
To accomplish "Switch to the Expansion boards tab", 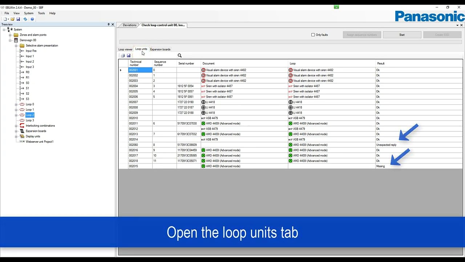I will tap(160, 49).
